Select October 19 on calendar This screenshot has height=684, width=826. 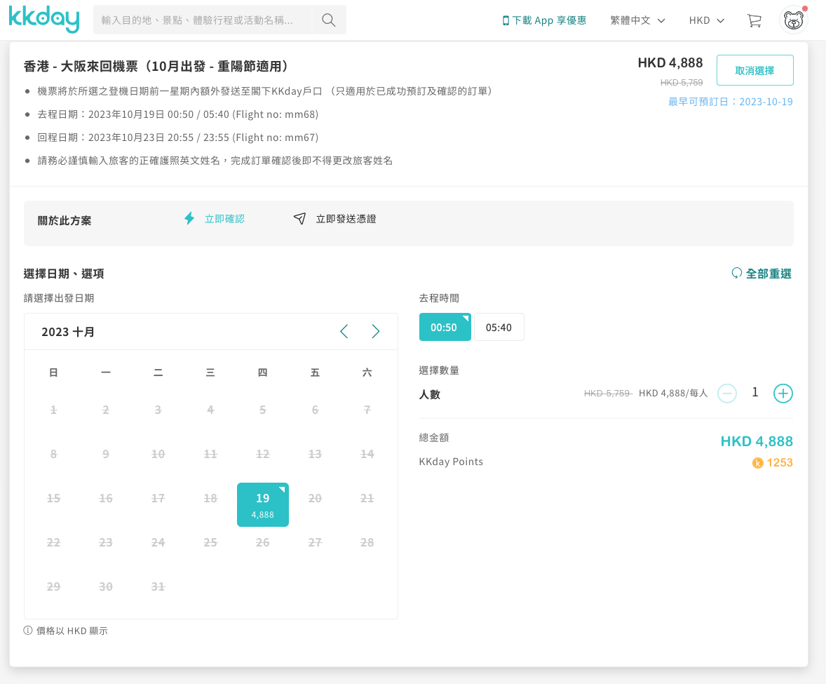click(x=263, y=504)
